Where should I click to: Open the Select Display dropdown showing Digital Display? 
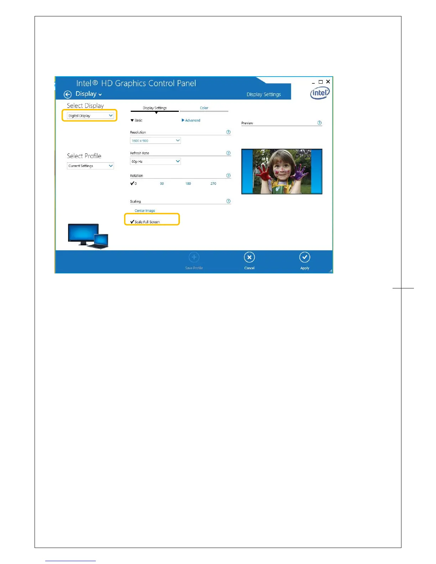(90, 116)
